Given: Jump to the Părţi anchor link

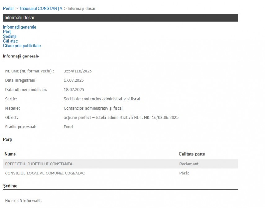Looking at the screenshot, I should click(x=7, y=32).
